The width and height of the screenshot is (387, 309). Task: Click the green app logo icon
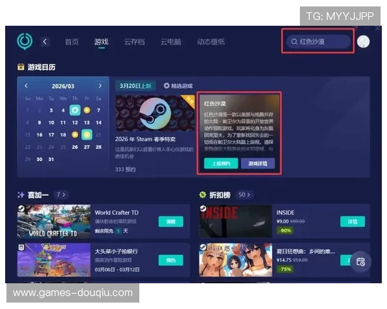pyautogui.click(x=25, y=41)
